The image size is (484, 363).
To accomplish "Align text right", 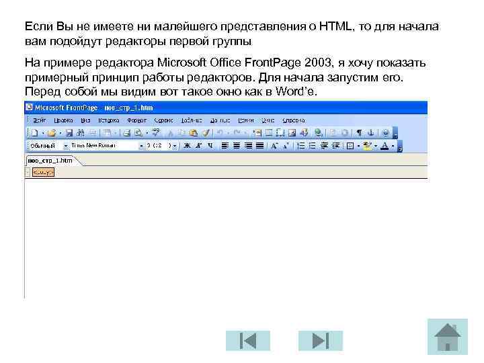I will coord(248,146).
